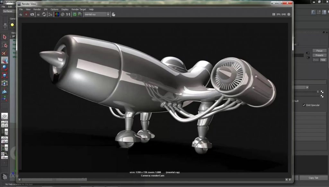Click yellow light bulb shelf icon

pyautogui.click(x=13, y=25)
